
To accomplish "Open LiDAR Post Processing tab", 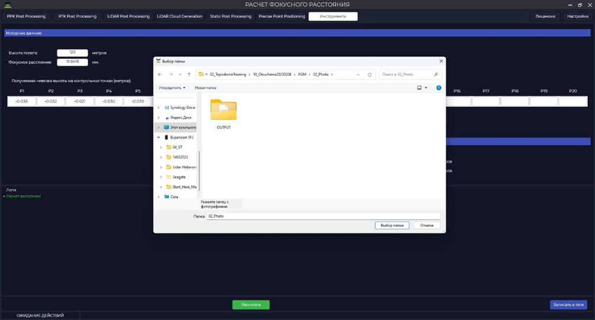I will [128, 17].
